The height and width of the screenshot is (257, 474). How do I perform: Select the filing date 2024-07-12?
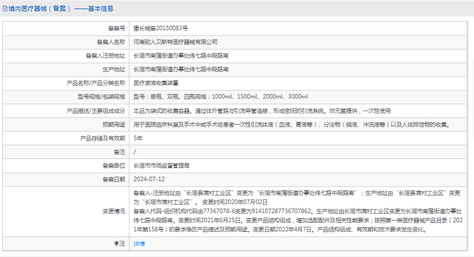coord(149,180)
